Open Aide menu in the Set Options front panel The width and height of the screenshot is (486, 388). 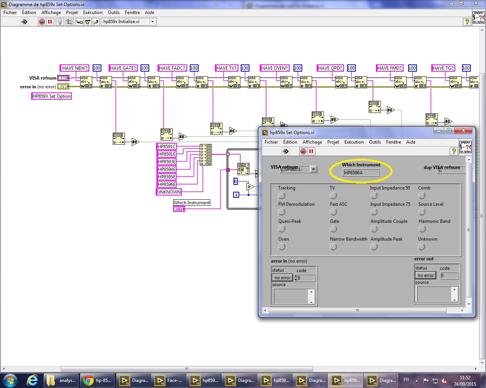411,142
